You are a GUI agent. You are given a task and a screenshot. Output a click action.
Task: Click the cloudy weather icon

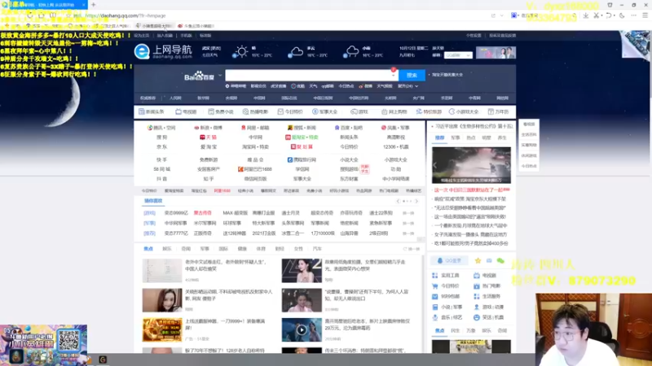click(296, 52)
